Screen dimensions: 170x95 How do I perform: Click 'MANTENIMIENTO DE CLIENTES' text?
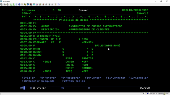pos(89,30)
